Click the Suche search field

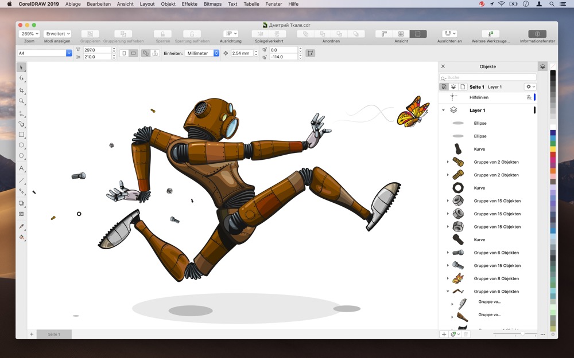click(x=488, y=77)
